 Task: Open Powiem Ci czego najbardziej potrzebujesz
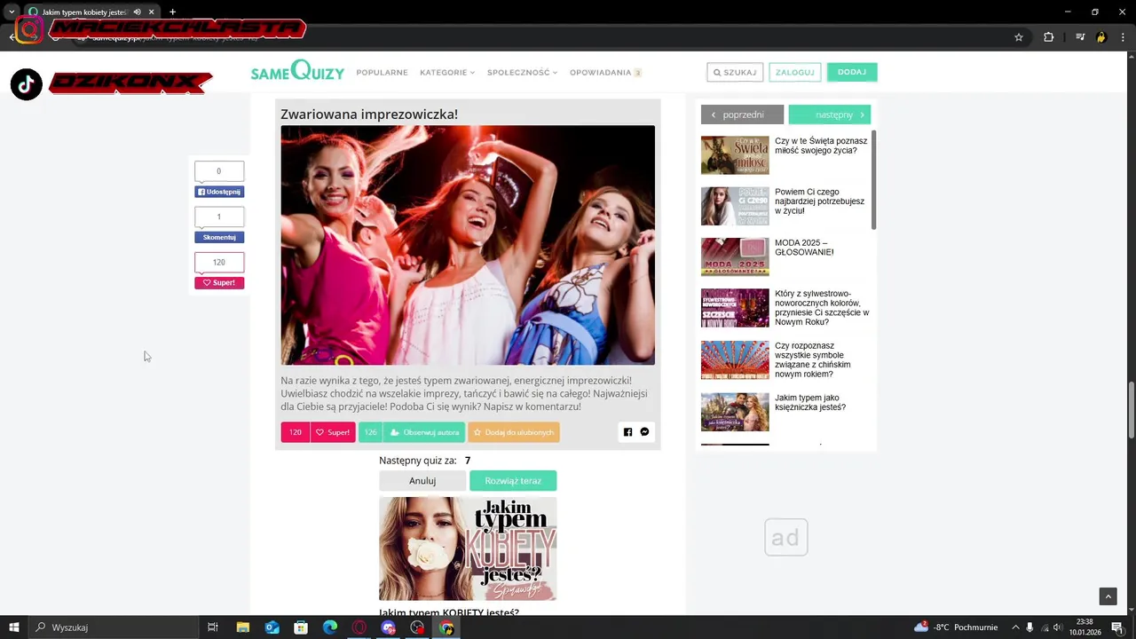pyautogui.click(x=819, y=201)
